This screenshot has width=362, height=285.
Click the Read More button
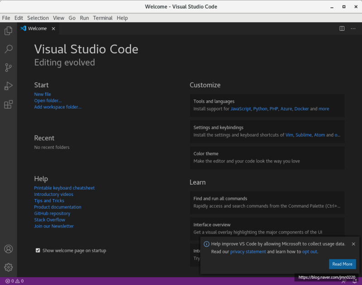pyautogui.click(x=343, y=264)
